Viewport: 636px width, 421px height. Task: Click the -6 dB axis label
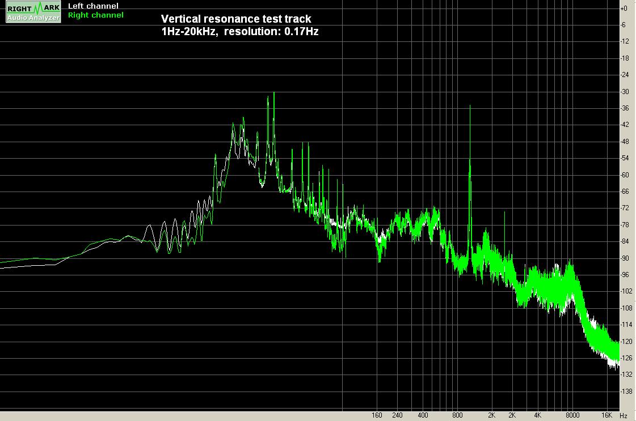tap(624, 25)
